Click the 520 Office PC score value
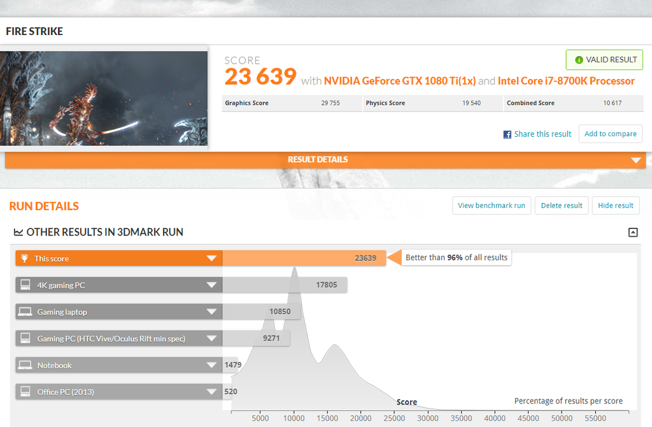The height and width of the screenshot is (427, 652). pyautogui.click(x=230, y=391)
